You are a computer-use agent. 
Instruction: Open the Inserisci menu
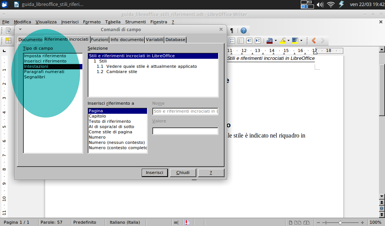(x=70, y=22)
